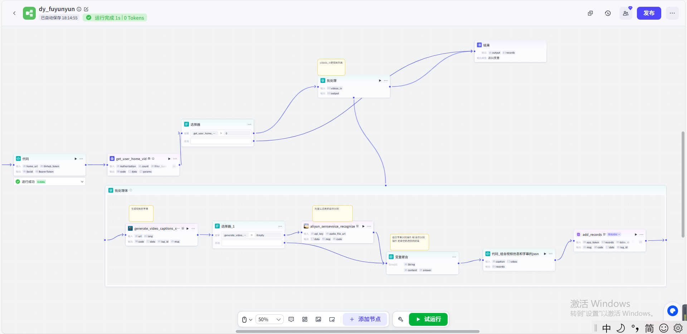Image resolution: width=687 pixels, height=334 pixels.
Task: Open the 50% zoom level dropdown
Action: (270, 319)
